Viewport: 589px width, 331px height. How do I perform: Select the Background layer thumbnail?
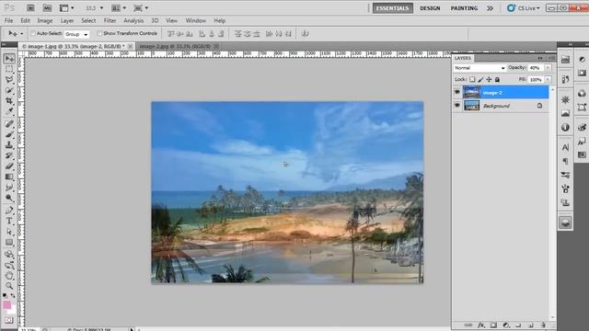[x=471, y=106]
